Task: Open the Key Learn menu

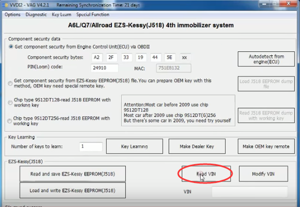Action: click(62, 15)
